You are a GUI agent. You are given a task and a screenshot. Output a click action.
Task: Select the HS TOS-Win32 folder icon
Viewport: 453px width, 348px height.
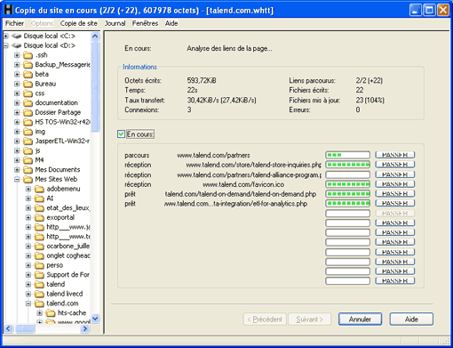(28, 122)
